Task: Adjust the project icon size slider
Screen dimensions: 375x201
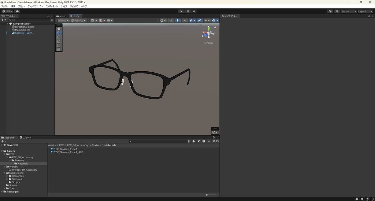Action: pyautogui.click(x=207, y=195)
